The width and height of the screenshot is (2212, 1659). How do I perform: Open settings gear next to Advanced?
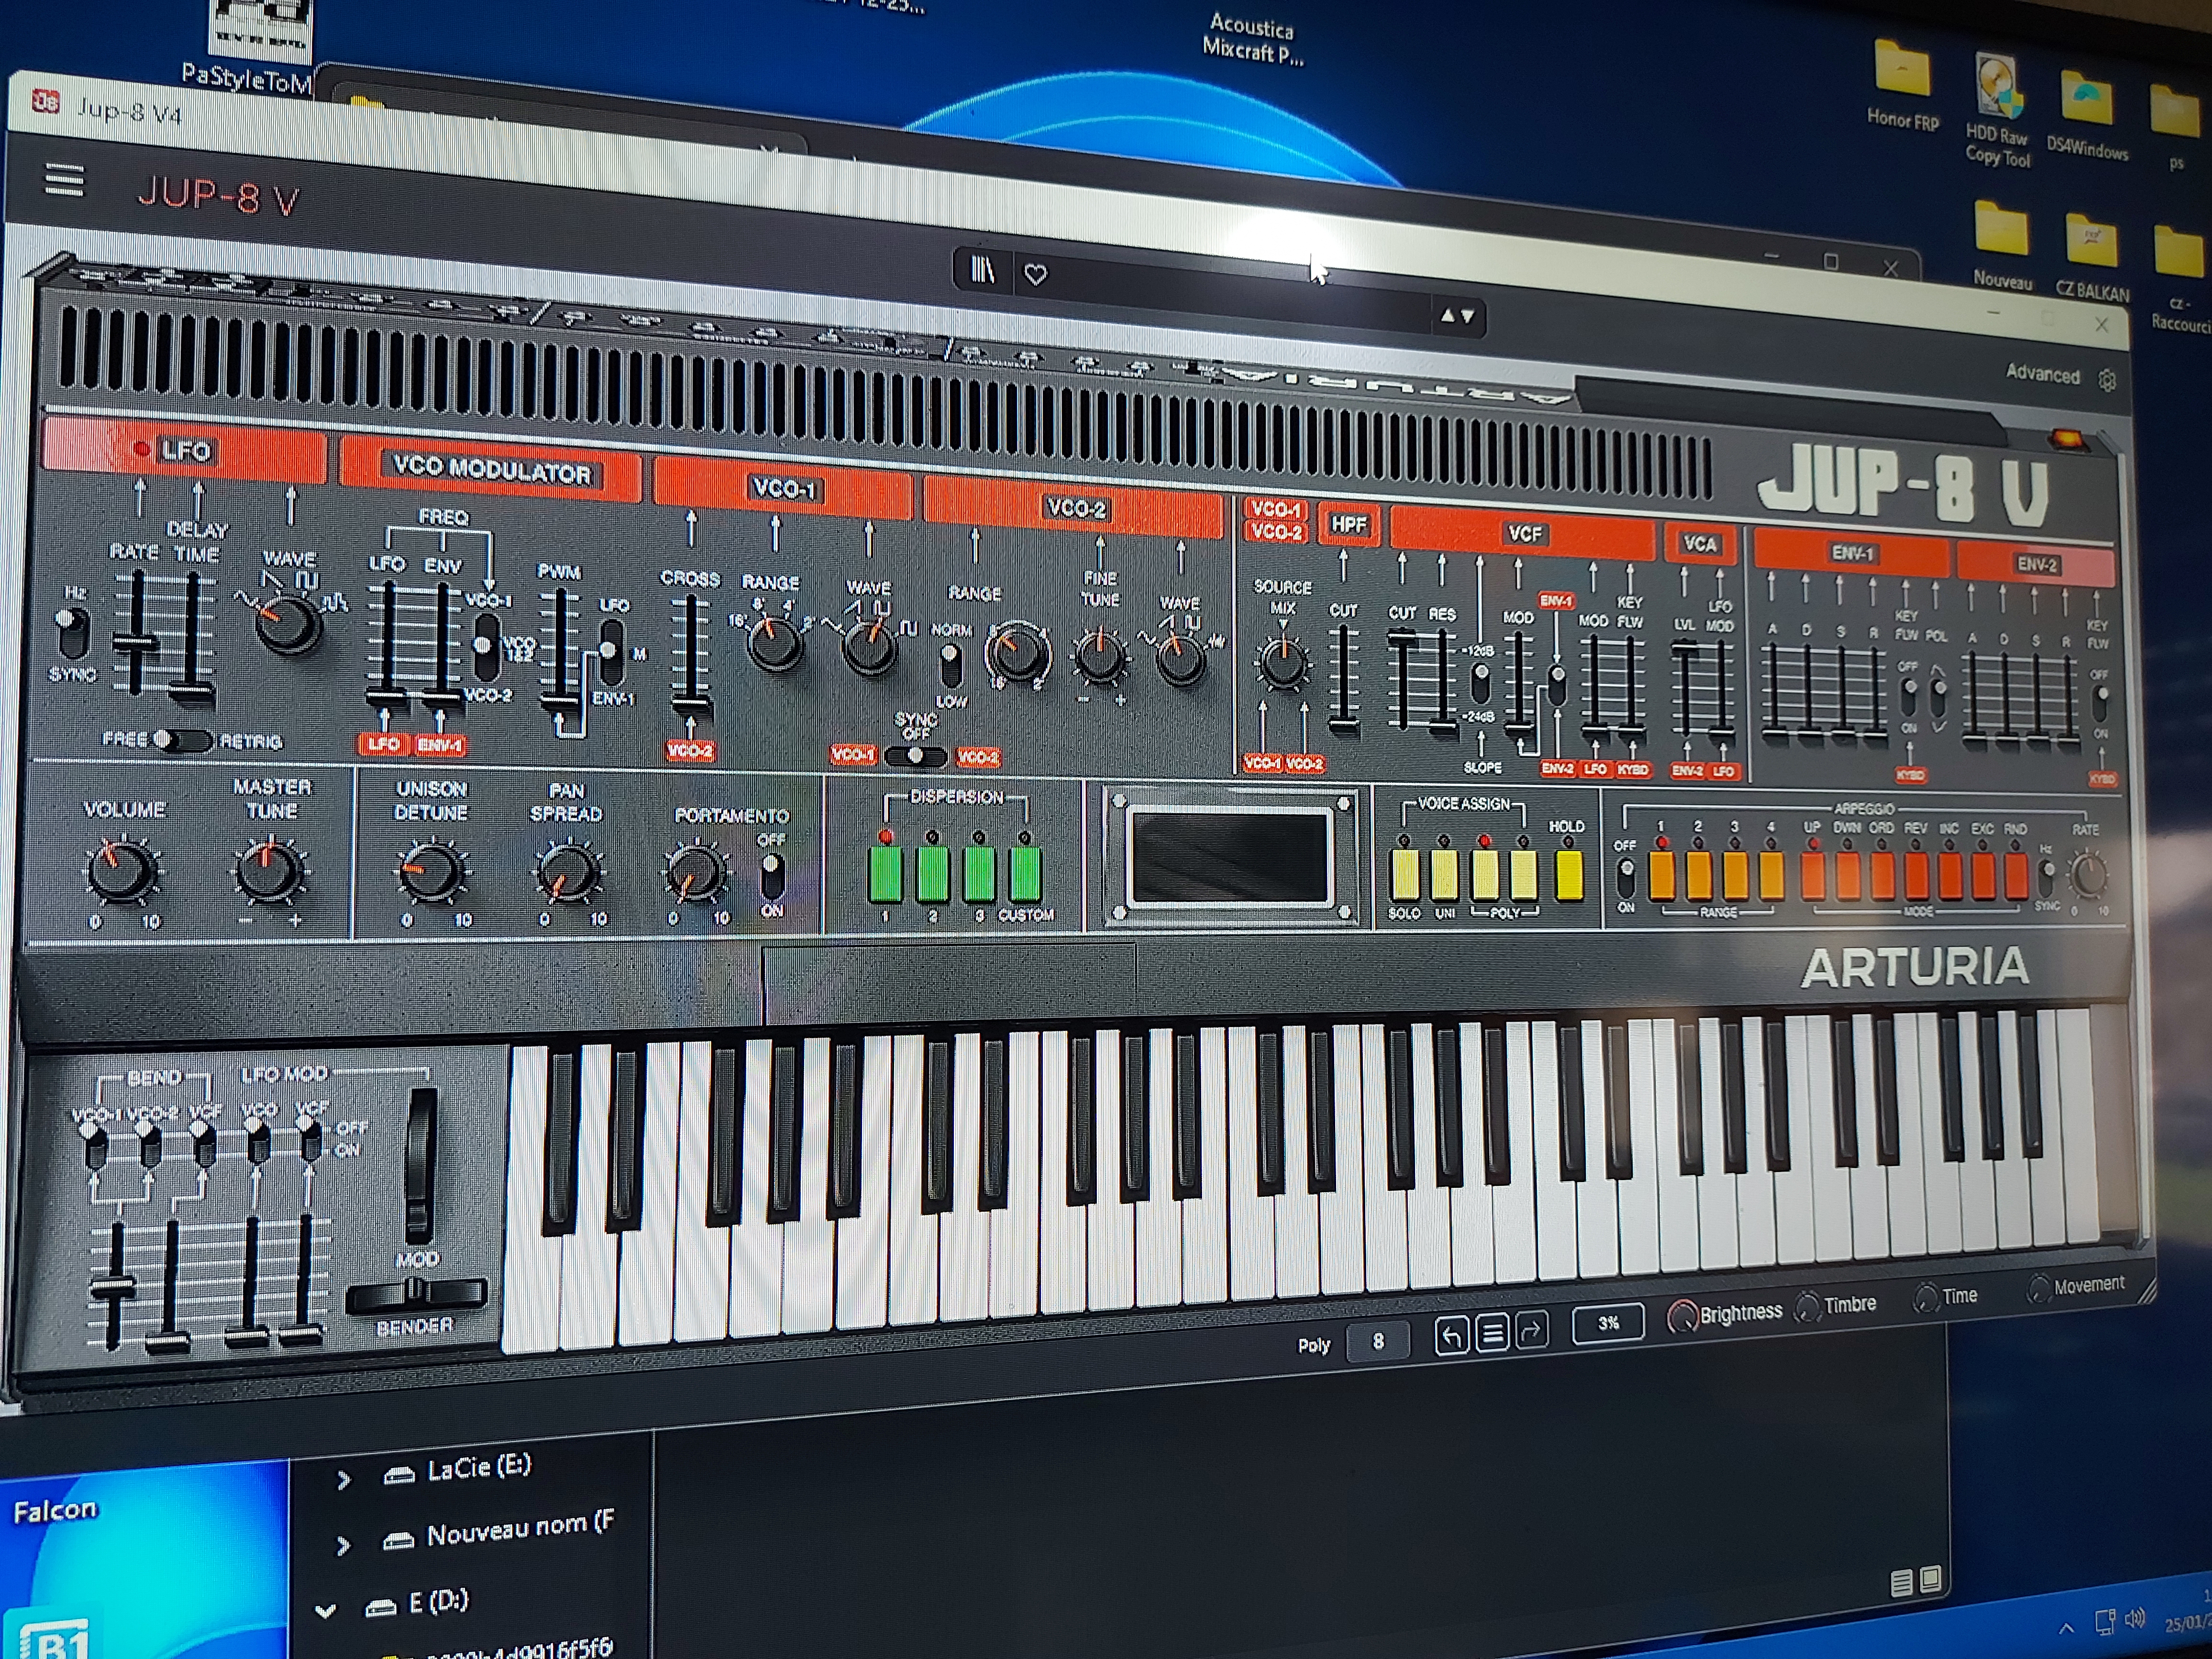(x=2107, y=380)
